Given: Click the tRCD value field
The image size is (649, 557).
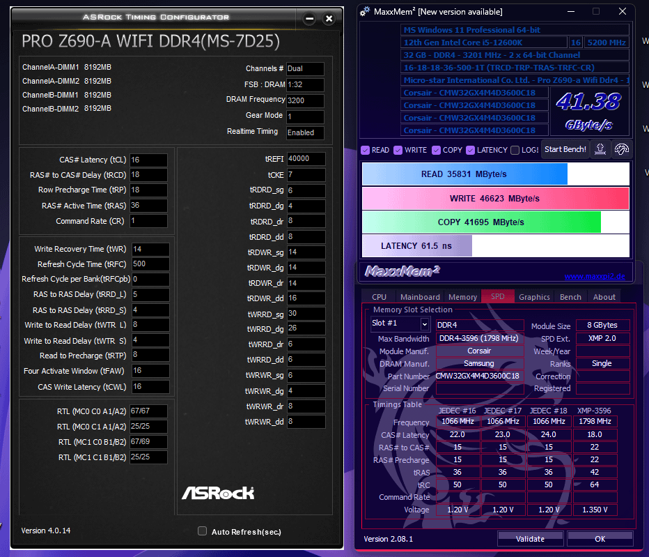Looking at the screenshot, I should pyautogui.click(x=148, y=175).
